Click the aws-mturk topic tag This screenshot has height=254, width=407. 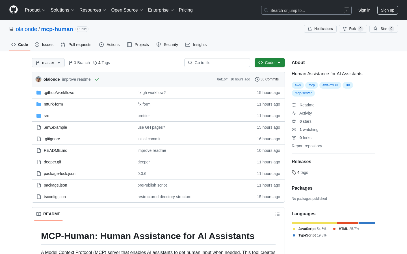330,85
